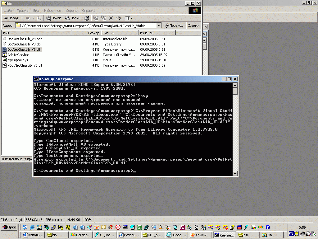
Task: Open the Сервис menu
Action: click(x=71, y=11)
